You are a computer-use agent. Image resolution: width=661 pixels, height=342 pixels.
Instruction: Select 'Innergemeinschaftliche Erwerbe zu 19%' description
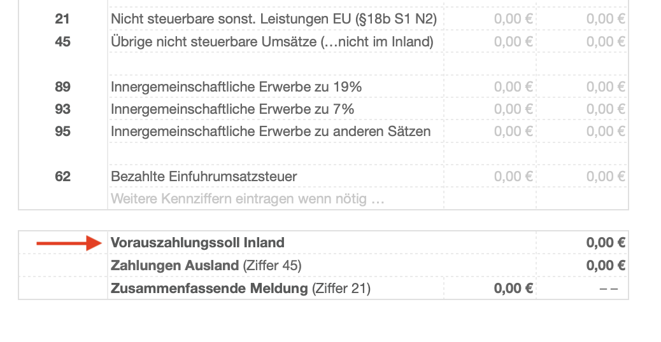click(x=236, y=87)
